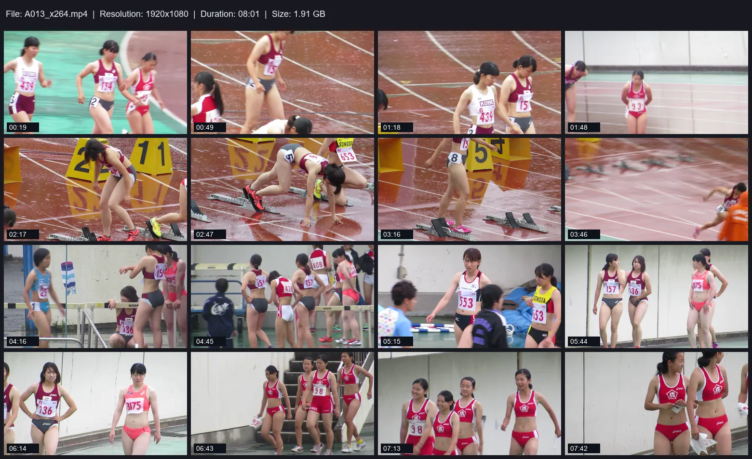Open the thumbnail at 01:48
The width and height of the screenshot is (752, 459).
(x=657, y=82)
